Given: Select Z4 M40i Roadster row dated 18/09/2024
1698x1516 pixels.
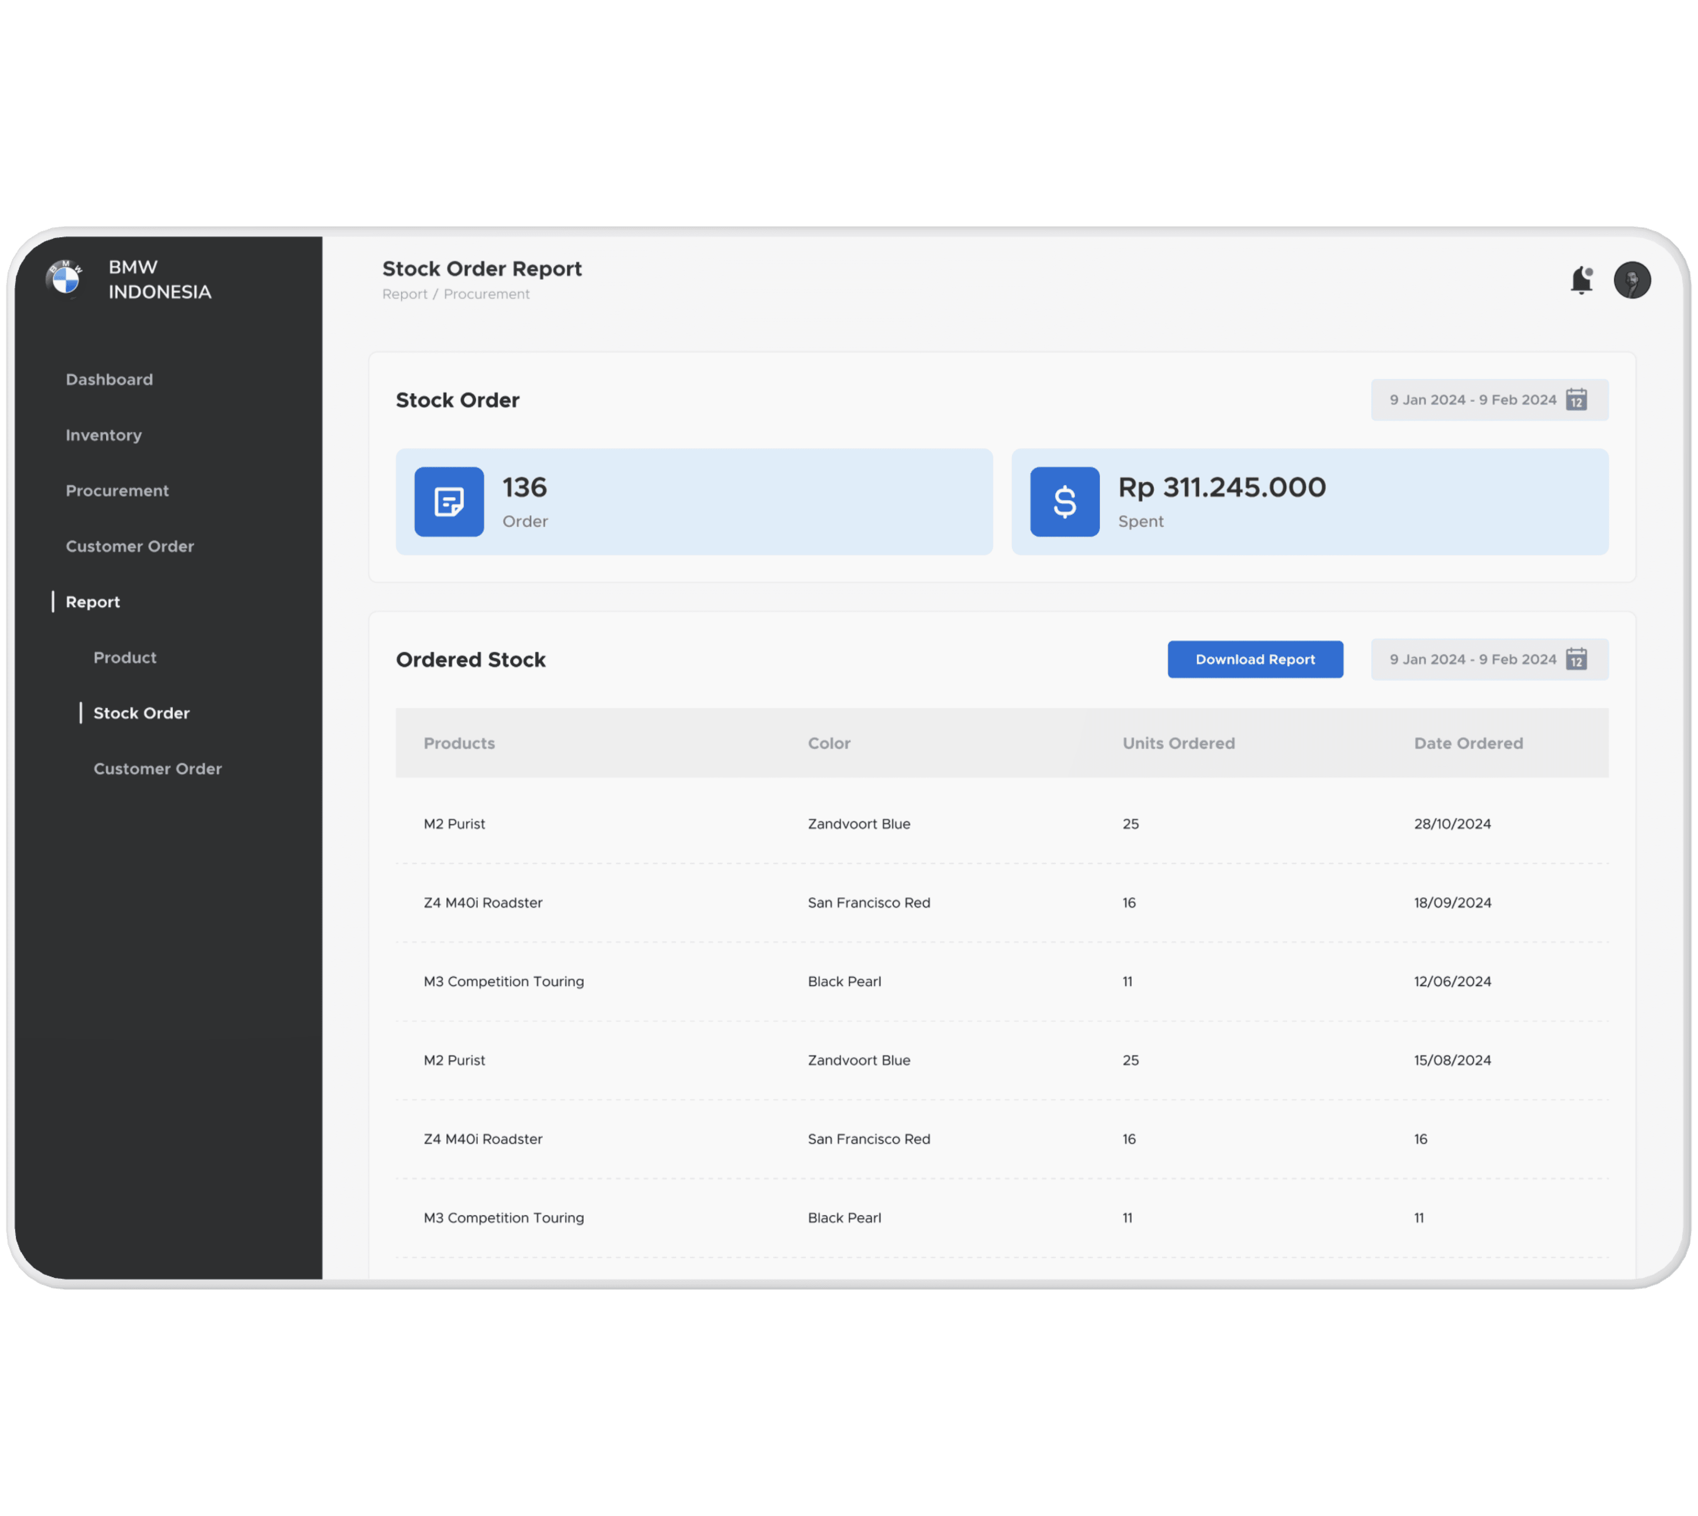Looking at the screenshot, I should 1002,902.
